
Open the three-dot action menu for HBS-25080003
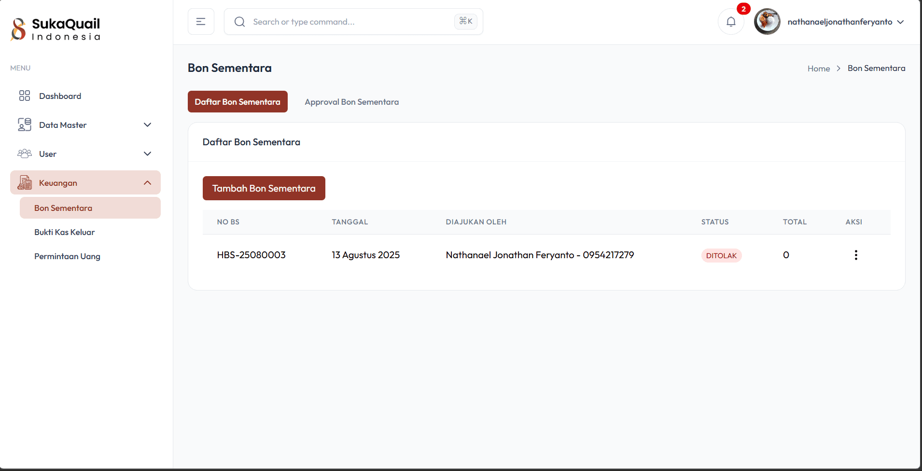856,255
